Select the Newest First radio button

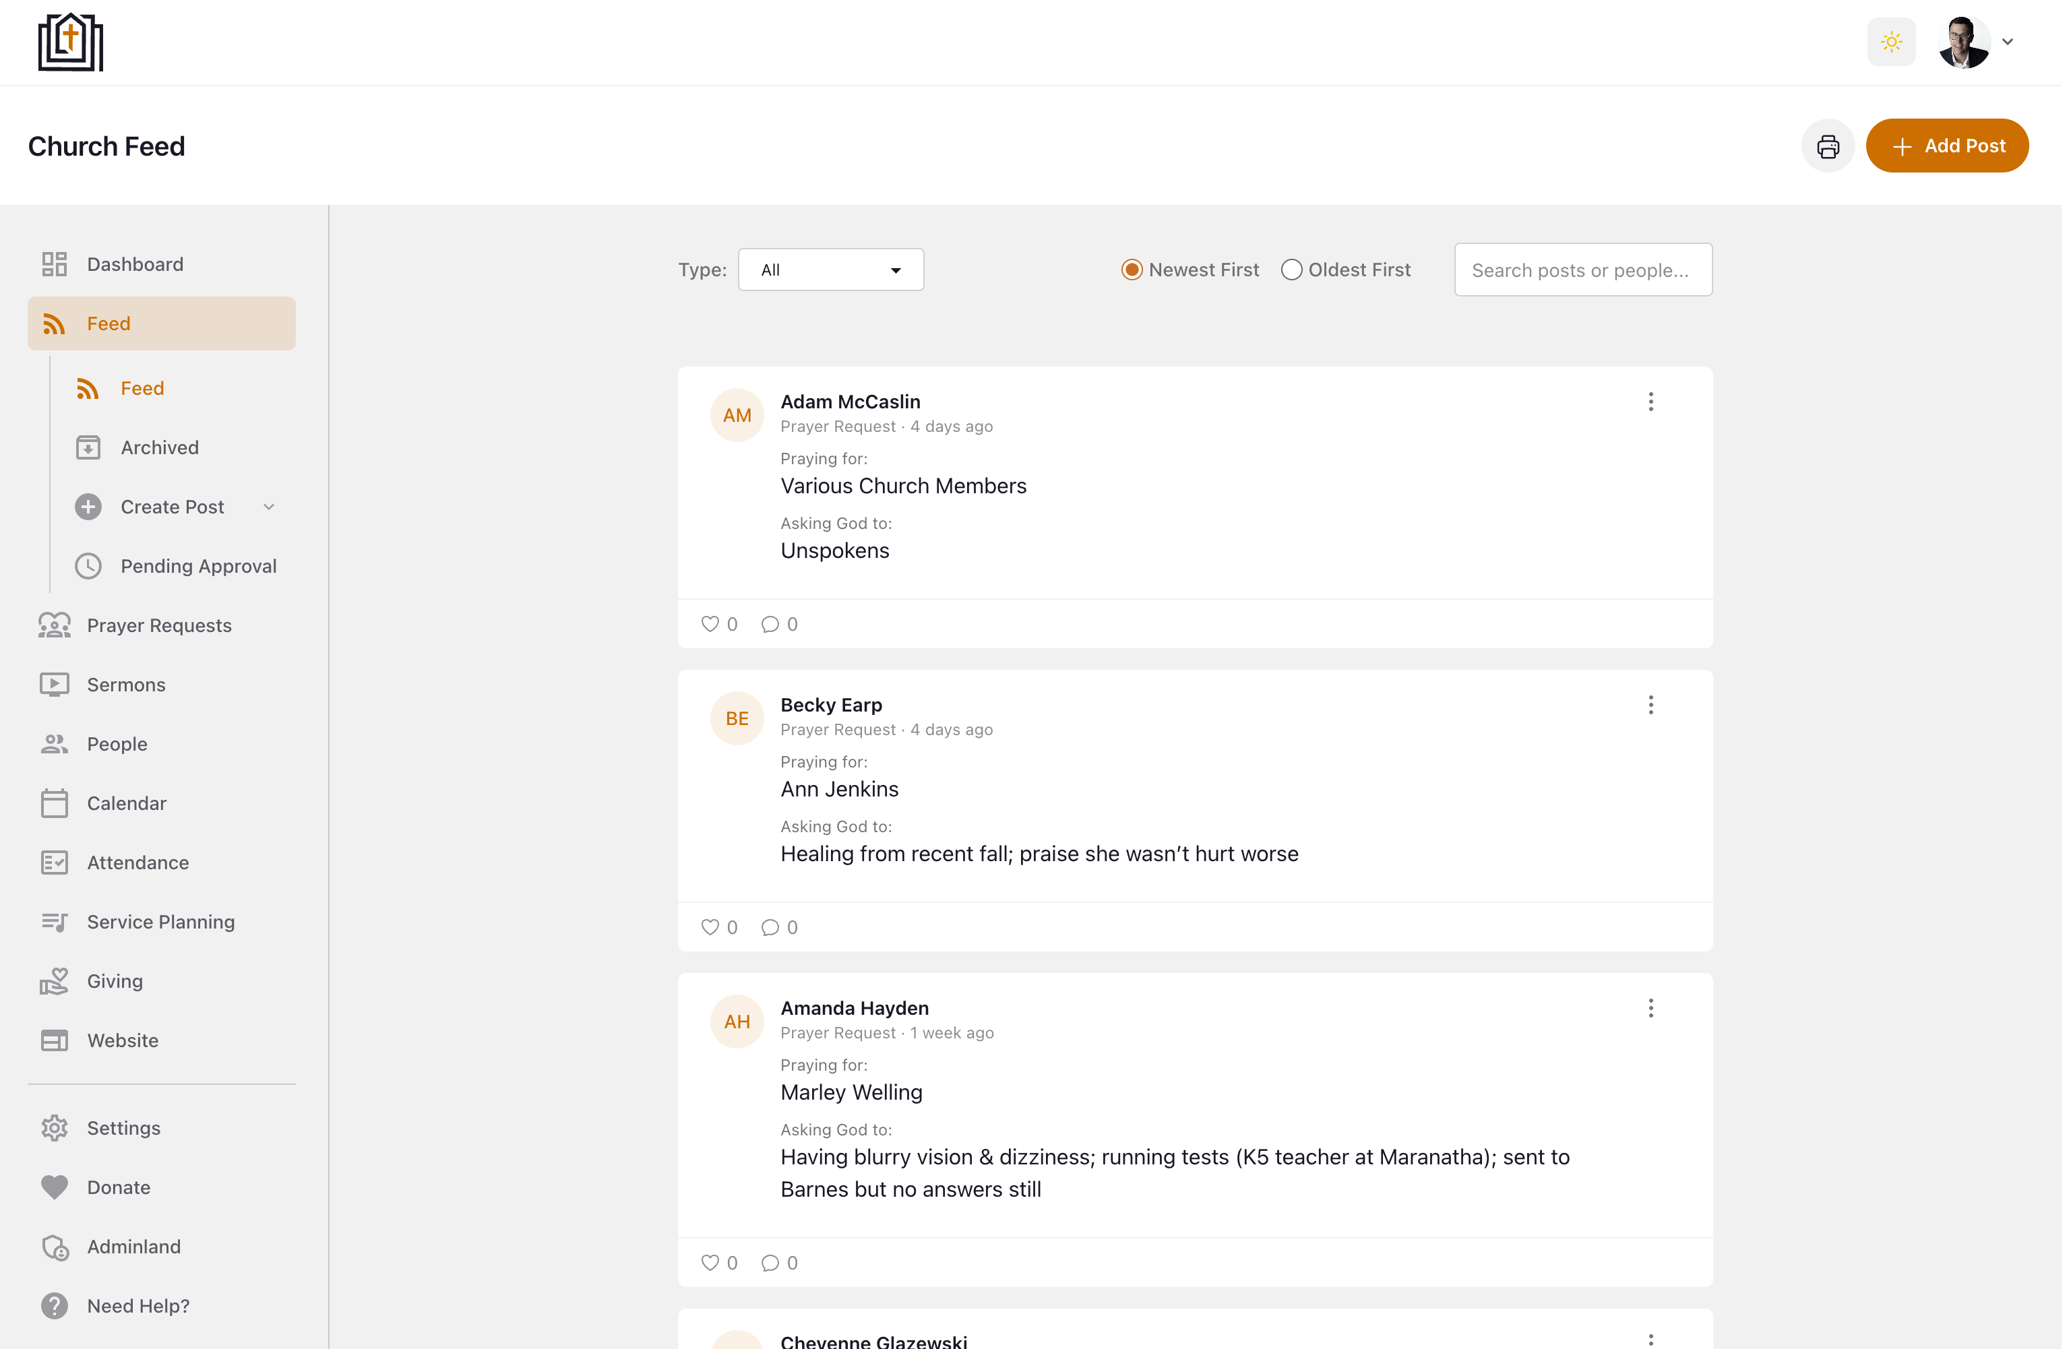pos(1132,269)
